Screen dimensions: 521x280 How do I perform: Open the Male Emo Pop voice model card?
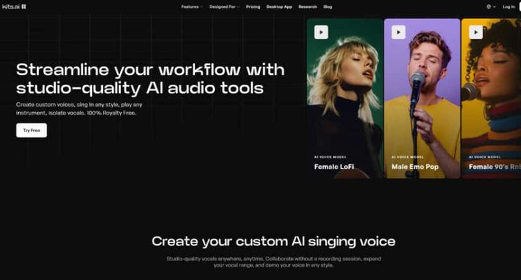click(x=422, y=98)
